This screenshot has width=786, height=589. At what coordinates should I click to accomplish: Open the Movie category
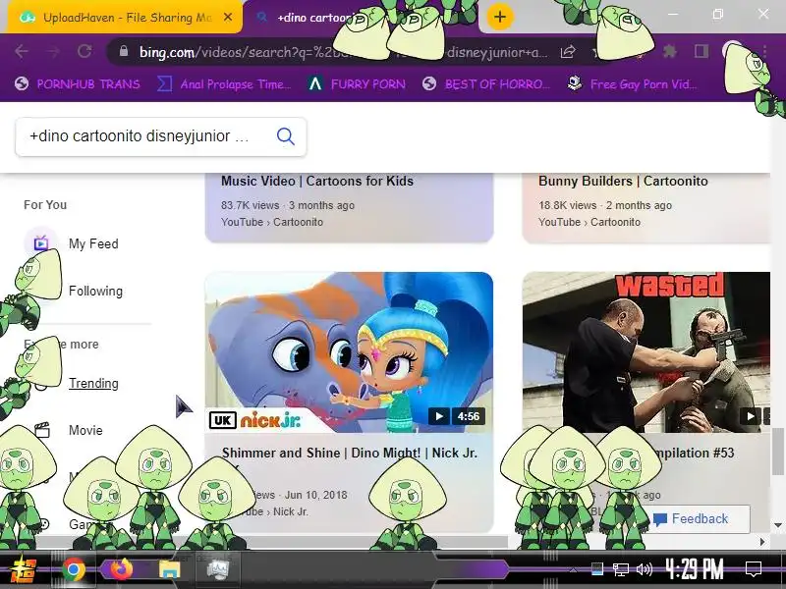(x=85, y=430)
